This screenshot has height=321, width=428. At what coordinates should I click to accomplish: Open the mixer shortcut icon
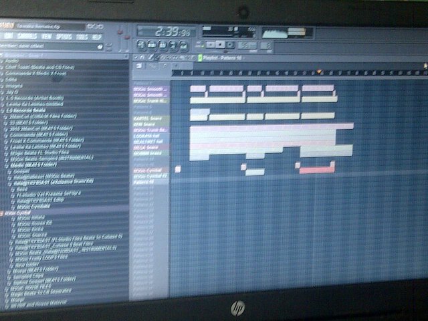tap(184, 45)
